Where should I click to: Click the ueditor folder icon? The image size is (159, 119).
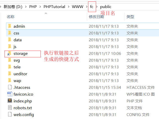pyautogui.click(x=10, y=74)
